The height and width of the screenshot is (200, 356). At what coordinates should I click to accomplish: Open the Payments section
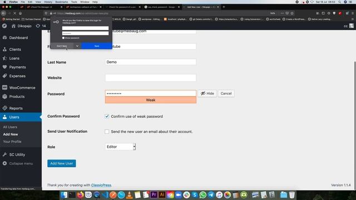click(17, 67)
